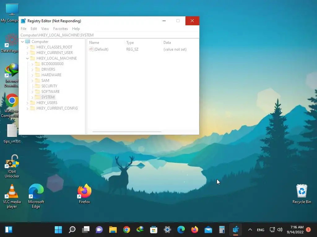
Task: Expand the SAM key chevron
Action: 32,81
